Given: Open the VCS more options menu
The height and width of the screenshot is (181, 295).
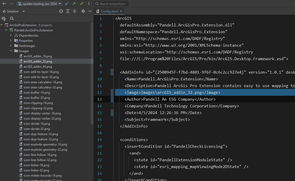Looking at the screenshot, I should [89, 4].
